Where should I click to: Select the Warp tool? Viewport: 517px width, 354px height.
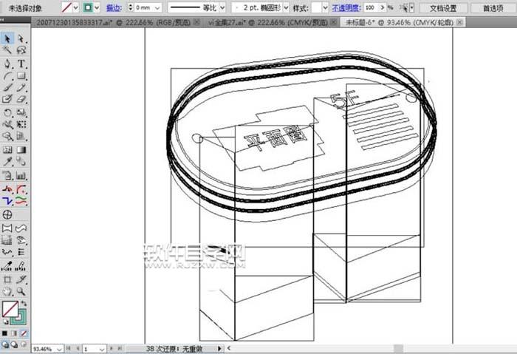pos(7,124)
